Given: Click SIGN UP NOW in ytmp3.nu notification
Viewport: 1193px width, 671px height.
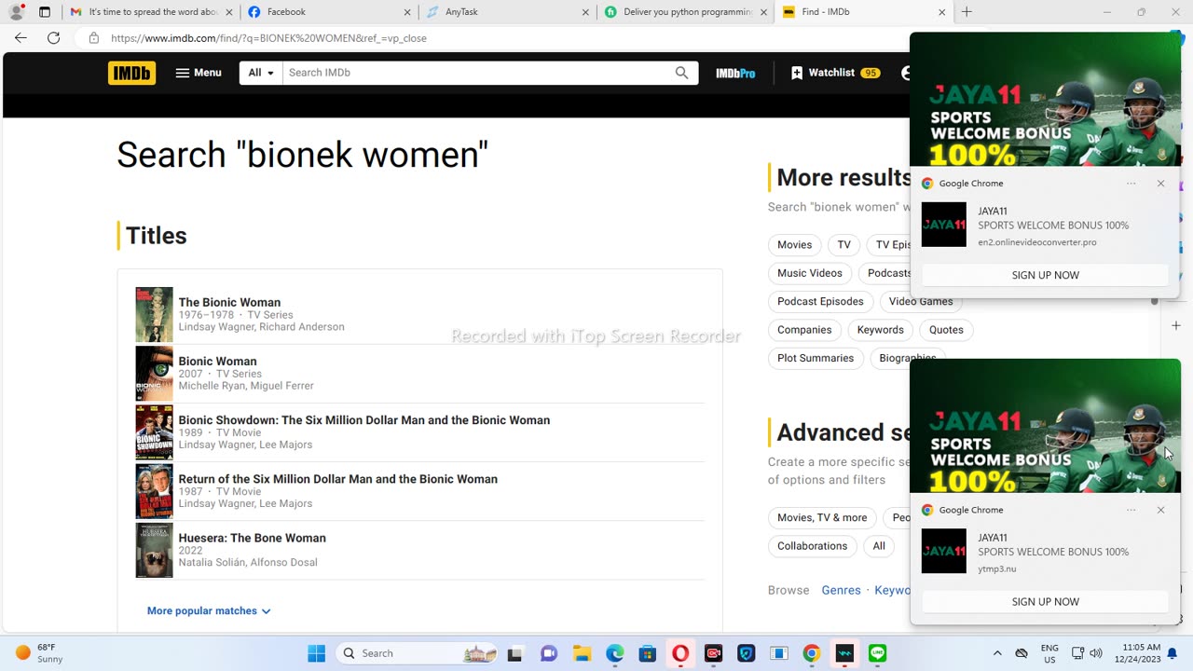Looking at the screenshot, I should tap(1045, 602).
